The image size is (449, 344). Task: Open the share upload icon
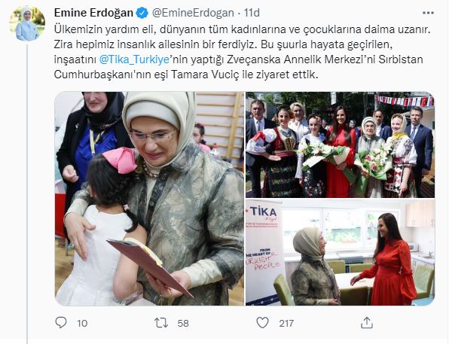367,322
